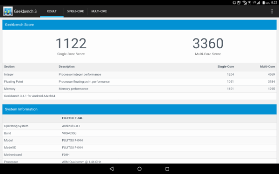Switch to the MULTI-CORE tab
The width and height of the screenshot is (279, 174).
tap(99, 11)
